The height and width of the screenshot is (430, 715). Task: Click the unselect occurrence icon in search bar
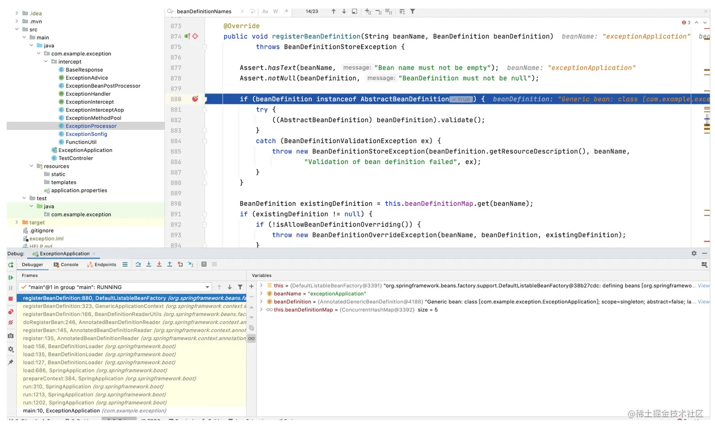378,11
